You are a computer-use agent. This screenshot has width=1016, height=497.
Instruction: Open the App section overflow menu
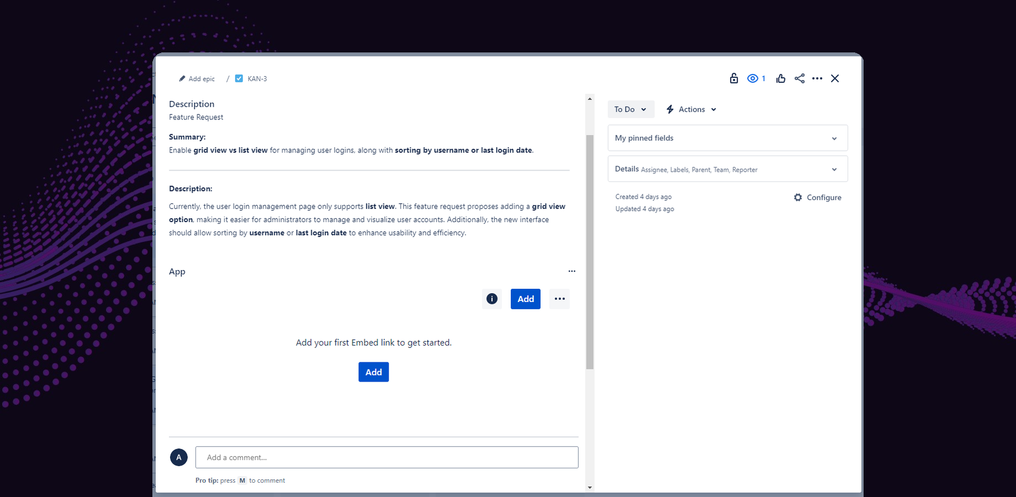pos(571,271)
